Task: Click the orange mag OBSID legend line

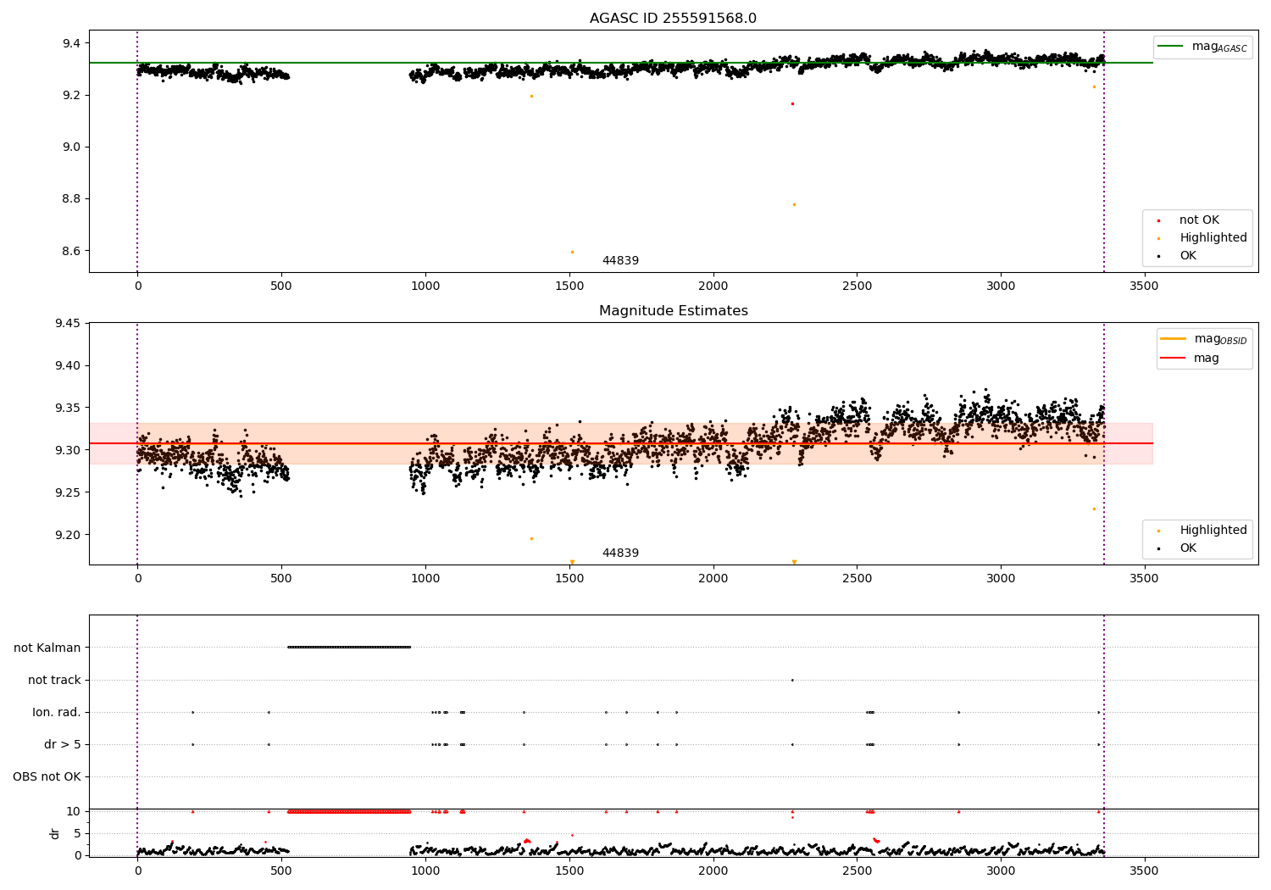Action: [1173, 339]
